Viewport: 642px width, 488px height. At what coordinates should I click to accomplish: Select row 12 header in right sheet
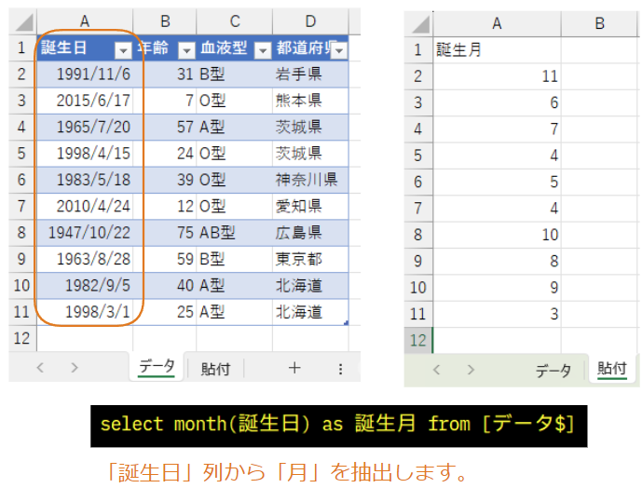[x=418, y=340]
